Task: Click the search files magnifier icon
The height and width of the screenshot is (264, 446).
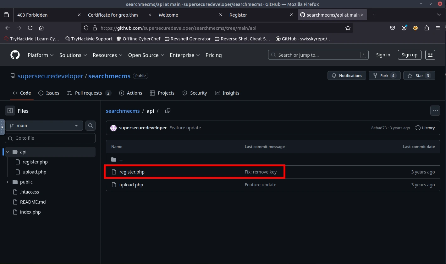Action: tap(91, 126)
